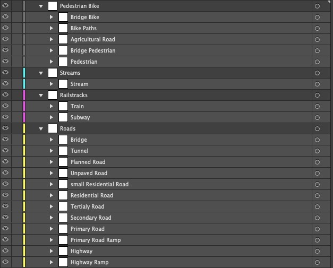This screenshot has width=333, height=268.
Task: Expand the Highway sublayer
Action: coord(51,251)
